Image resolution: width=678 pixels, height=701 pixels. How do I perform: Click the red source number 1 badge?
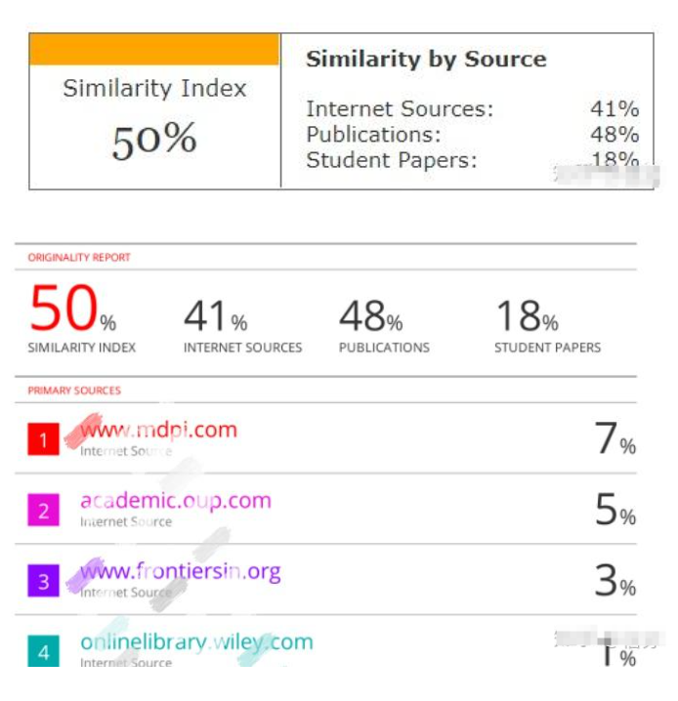(x=43, y=439)
